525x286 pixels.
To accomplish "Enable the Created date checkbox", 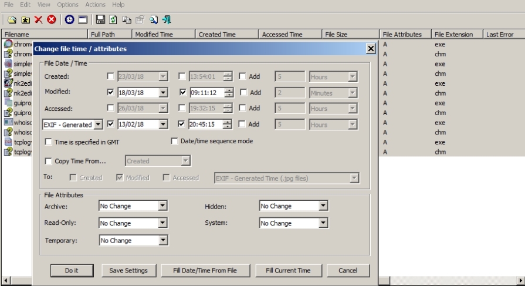I will (110, 76).
